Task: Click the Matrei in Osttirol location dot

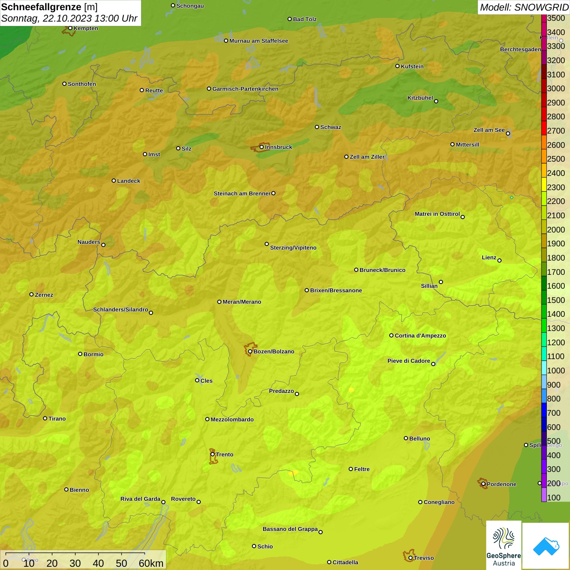Action: [x=463, y=217]
